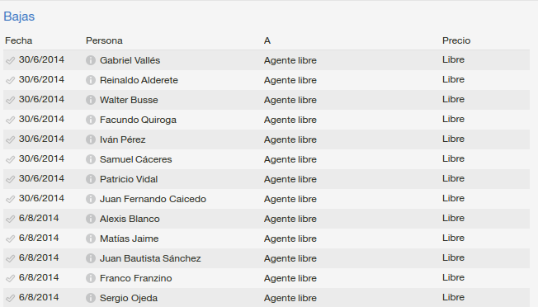The width and height of the screenshot is (538, 307).
Task: Click the checkmark on Juan Fernando Caicedo row
Action: click(x=10, y=199)
